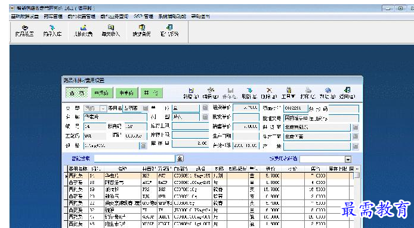The image size is (414, 228).
Task: Open the 工具箱 dialog toolbar icon
Action: point(288,93)
